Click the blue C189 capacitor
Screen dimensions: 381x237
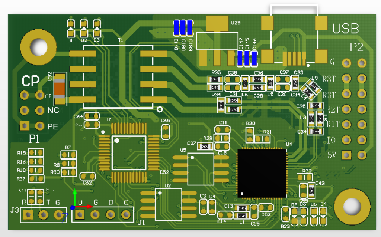click(190, 27)
